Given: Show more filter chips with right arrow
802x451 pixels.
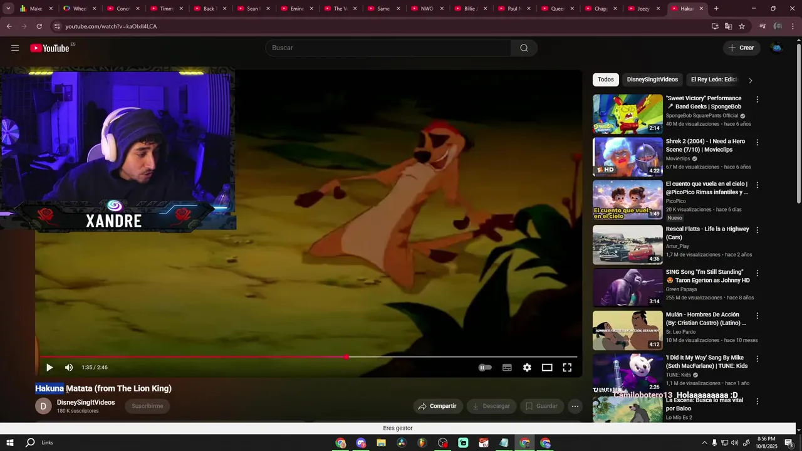Looking at the screenshot, I should coord(750,80).
